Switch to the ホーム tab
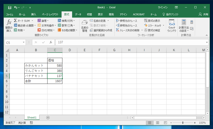This screenshot has width=213, height=129. click(22, 15)
